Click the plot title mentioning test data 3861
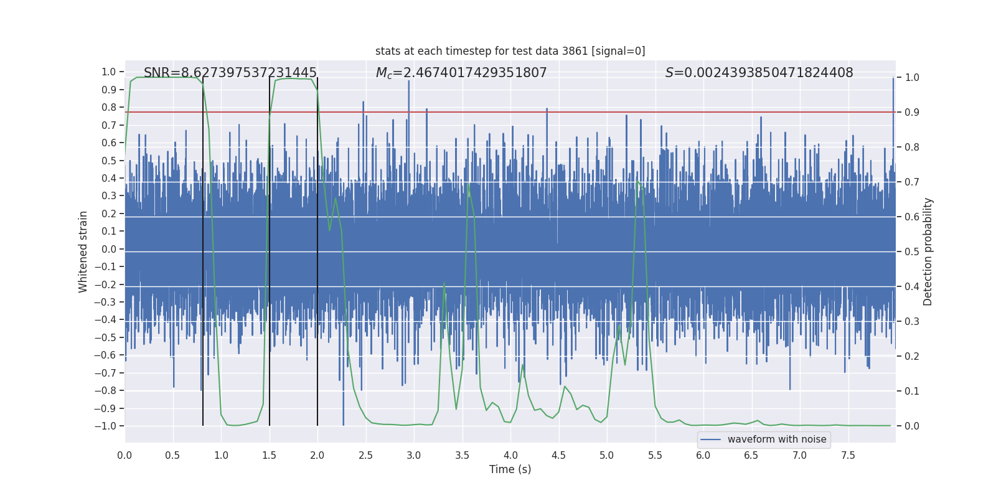 tap(510, 51)
